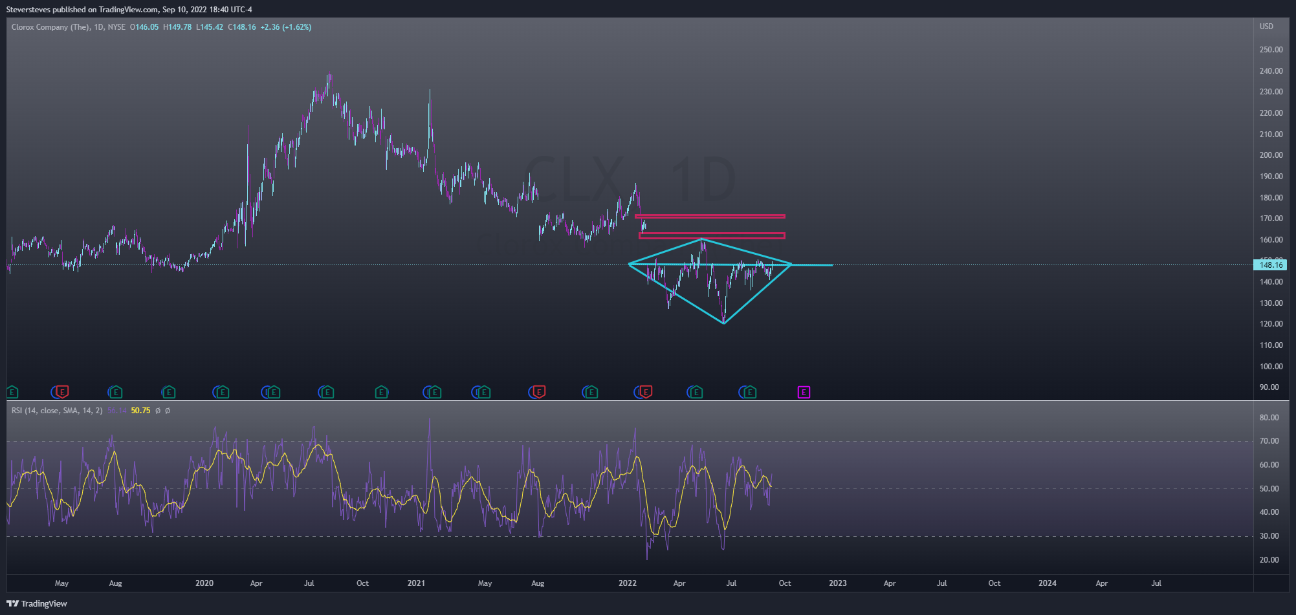This screenshot has height=615, width=1296.
Task: Click the 2021 label on time axis
Action: coord(416,583)
